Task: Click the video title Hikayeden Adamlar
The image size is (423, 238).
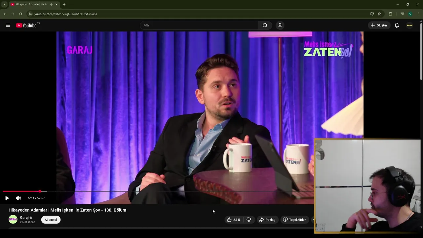Action: tap(67, 210)
